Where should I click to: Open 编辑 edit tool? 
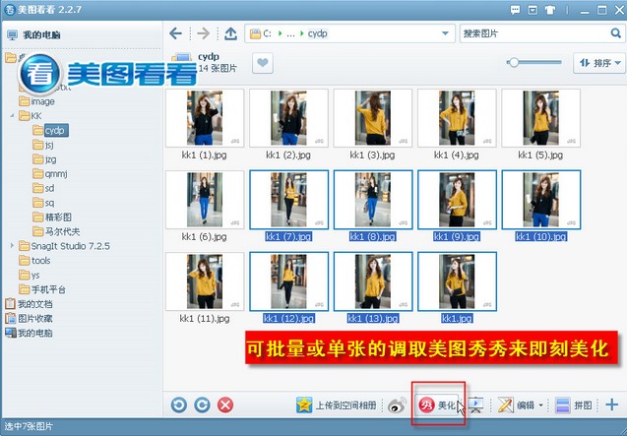(x=516, y=405)
